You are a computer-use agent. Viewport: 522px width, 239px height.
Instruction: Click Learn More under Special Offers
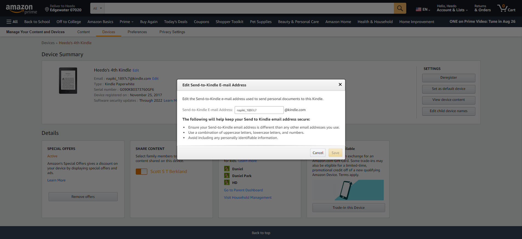56,180
